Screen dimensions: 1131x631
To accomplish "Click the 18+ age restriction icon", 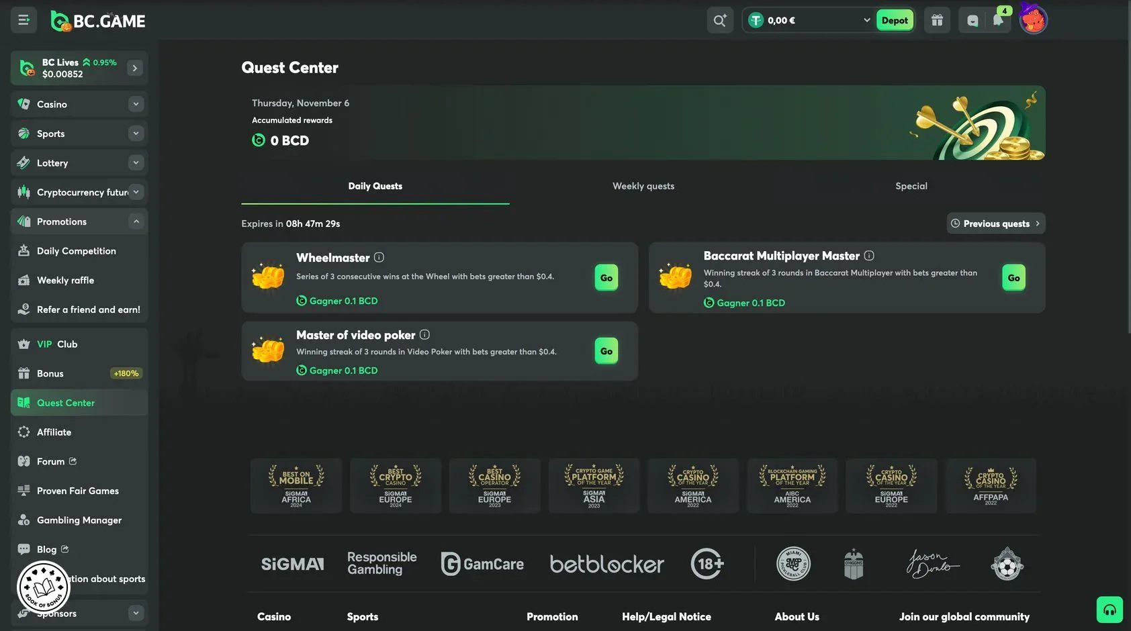I will pyautogui.click(x=707, y=564).
